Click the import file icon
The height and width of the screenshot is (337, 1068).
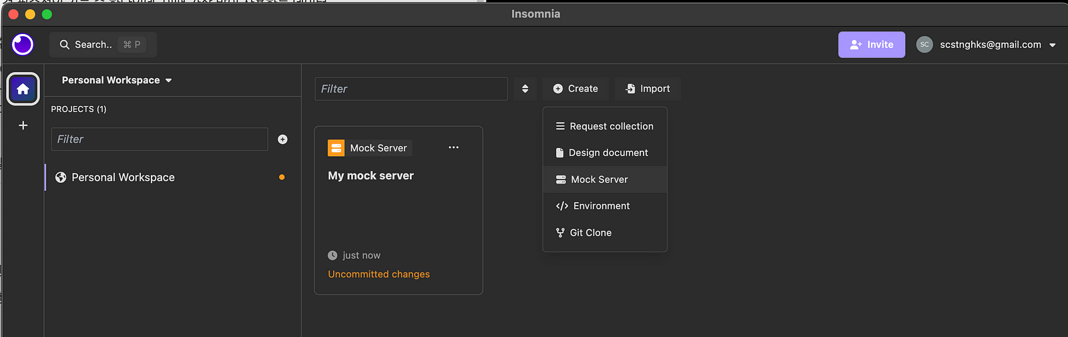(x=630, y=89)
